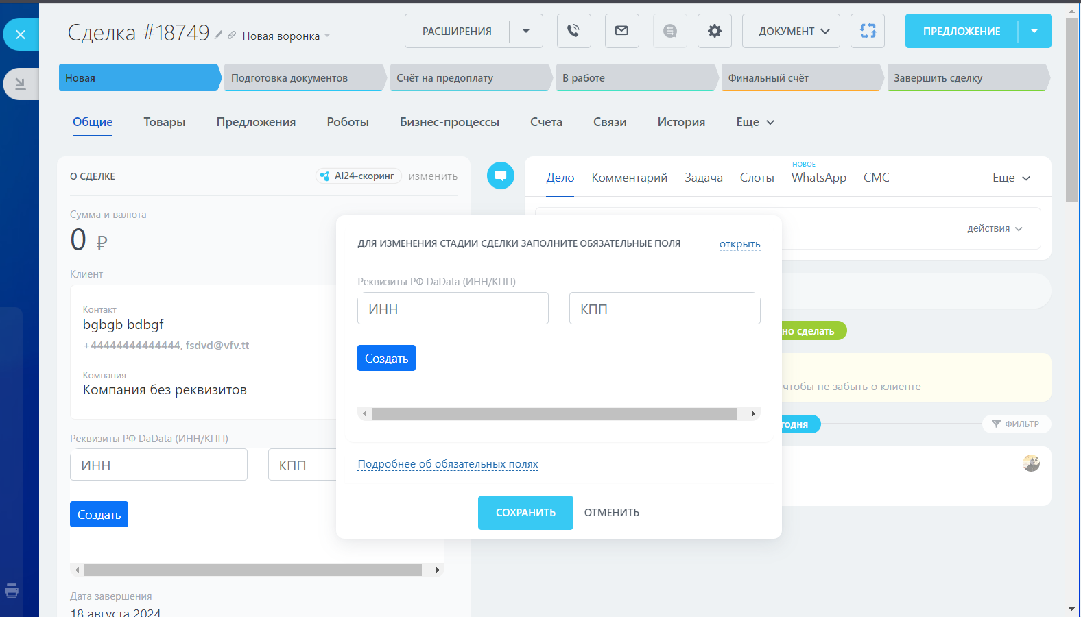1081x617 pixels.
Task: Click the user avatar in the timeline
Action: [1031, 463]
